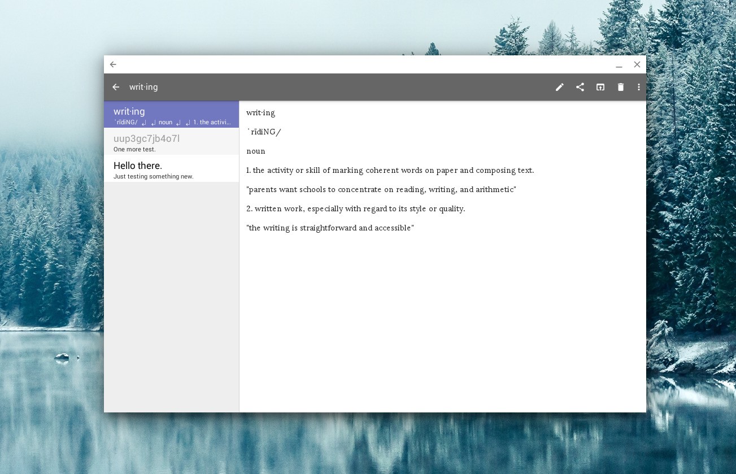Viewport: 736px width, 474px height.
Task: Share the note using the share icon
Action: (x=580, y=87)
